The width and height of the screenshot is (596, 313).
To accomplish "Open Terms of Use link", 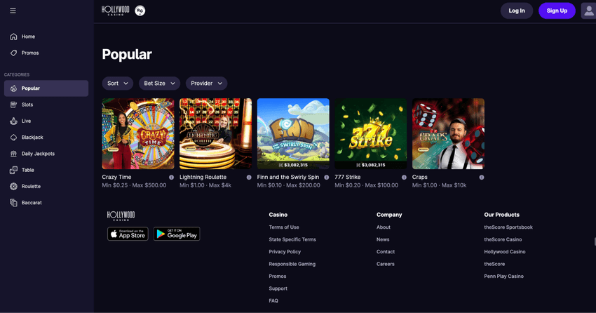I will (284, 227).
